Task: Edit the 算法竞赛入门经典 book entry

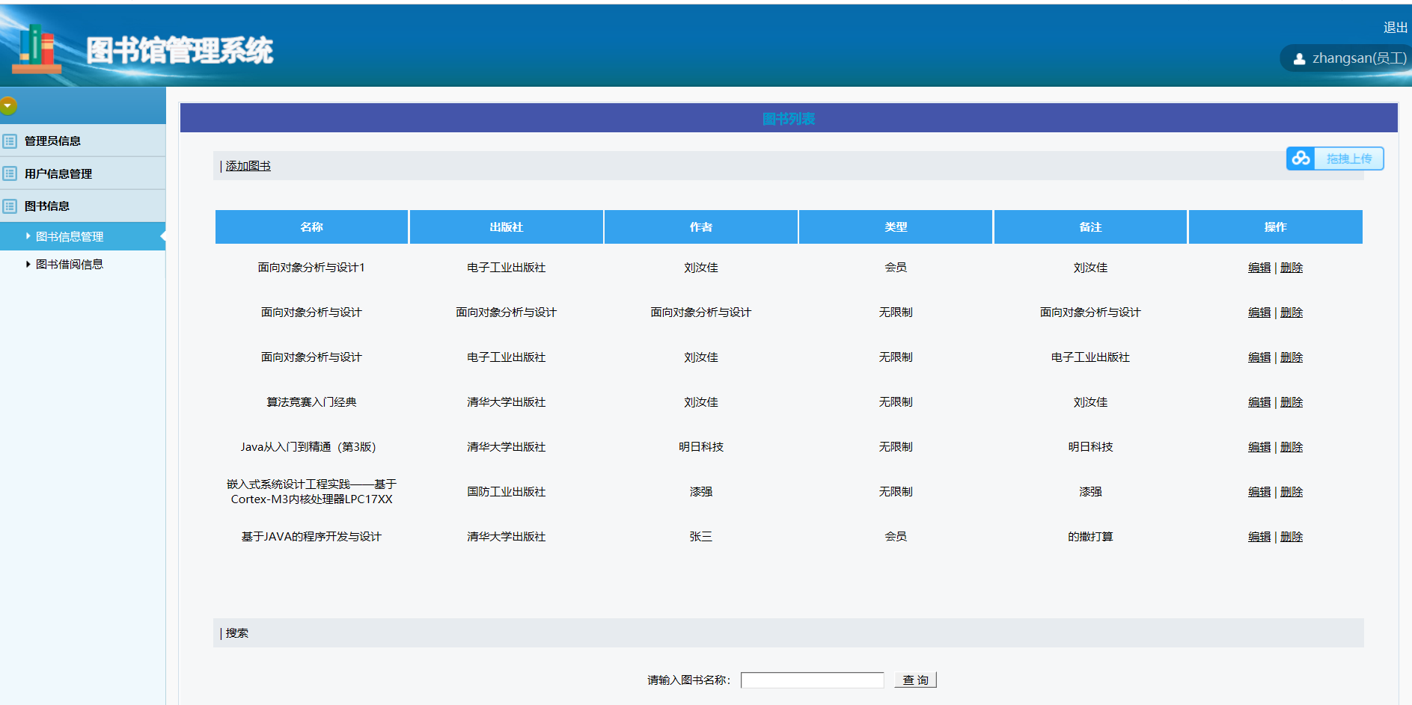Action: 1259,402
